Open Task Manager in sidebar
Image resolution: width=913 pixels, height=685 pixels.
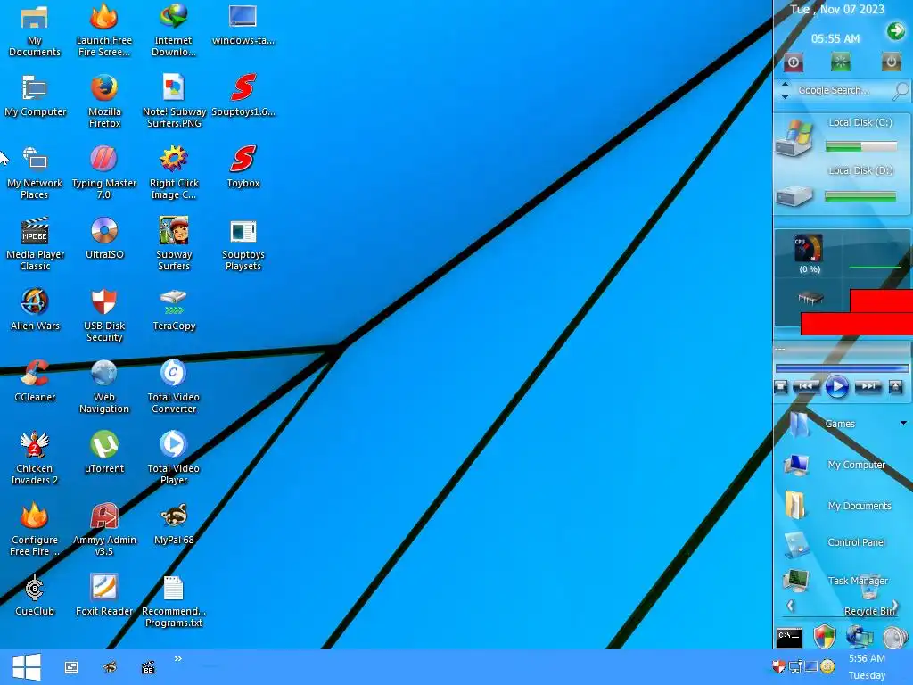836,581
